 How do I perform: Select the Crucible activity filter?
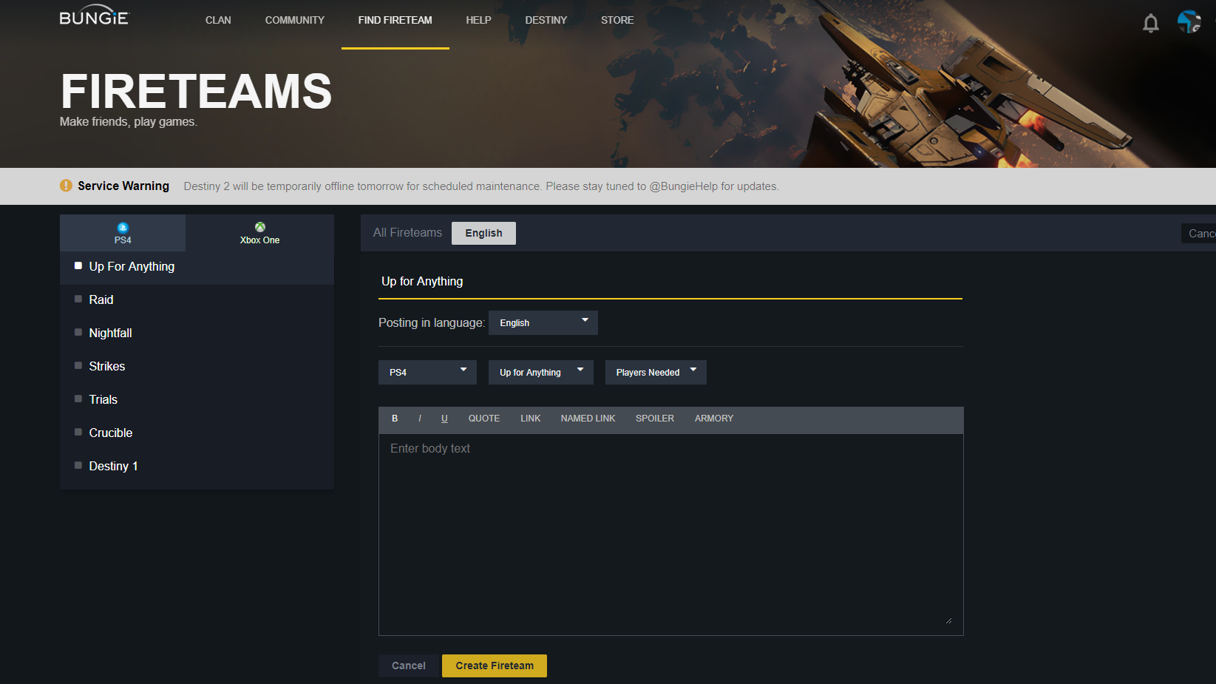pyautogui.click(x=111, y=433)
